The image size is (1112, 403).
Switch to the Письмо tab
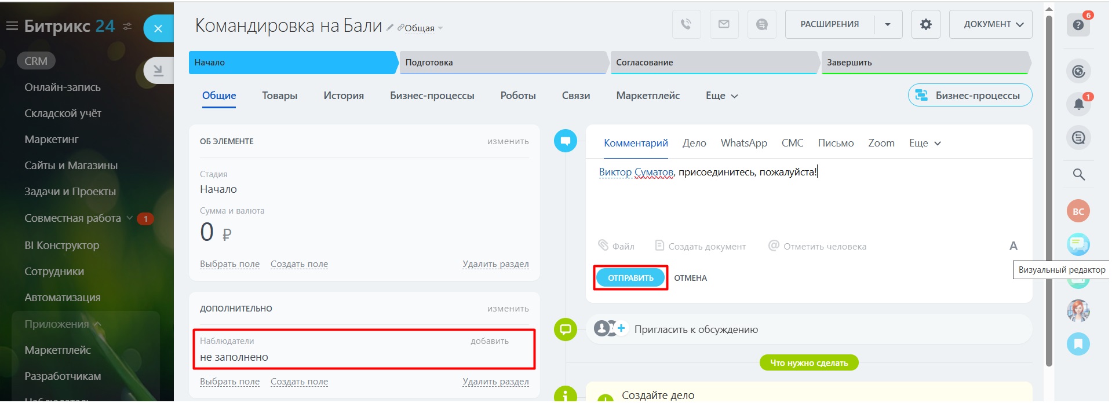coord(836,143)
